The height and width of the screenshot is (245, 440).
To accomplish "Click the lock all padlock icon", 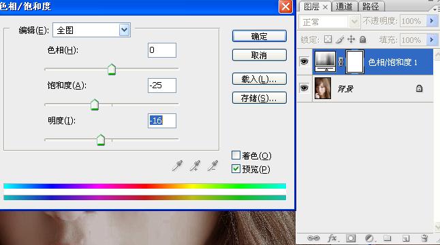I will point(363,39).
